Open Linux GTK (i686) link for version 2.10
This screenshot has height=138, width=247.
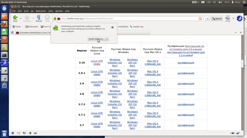(x=97, y=63)
